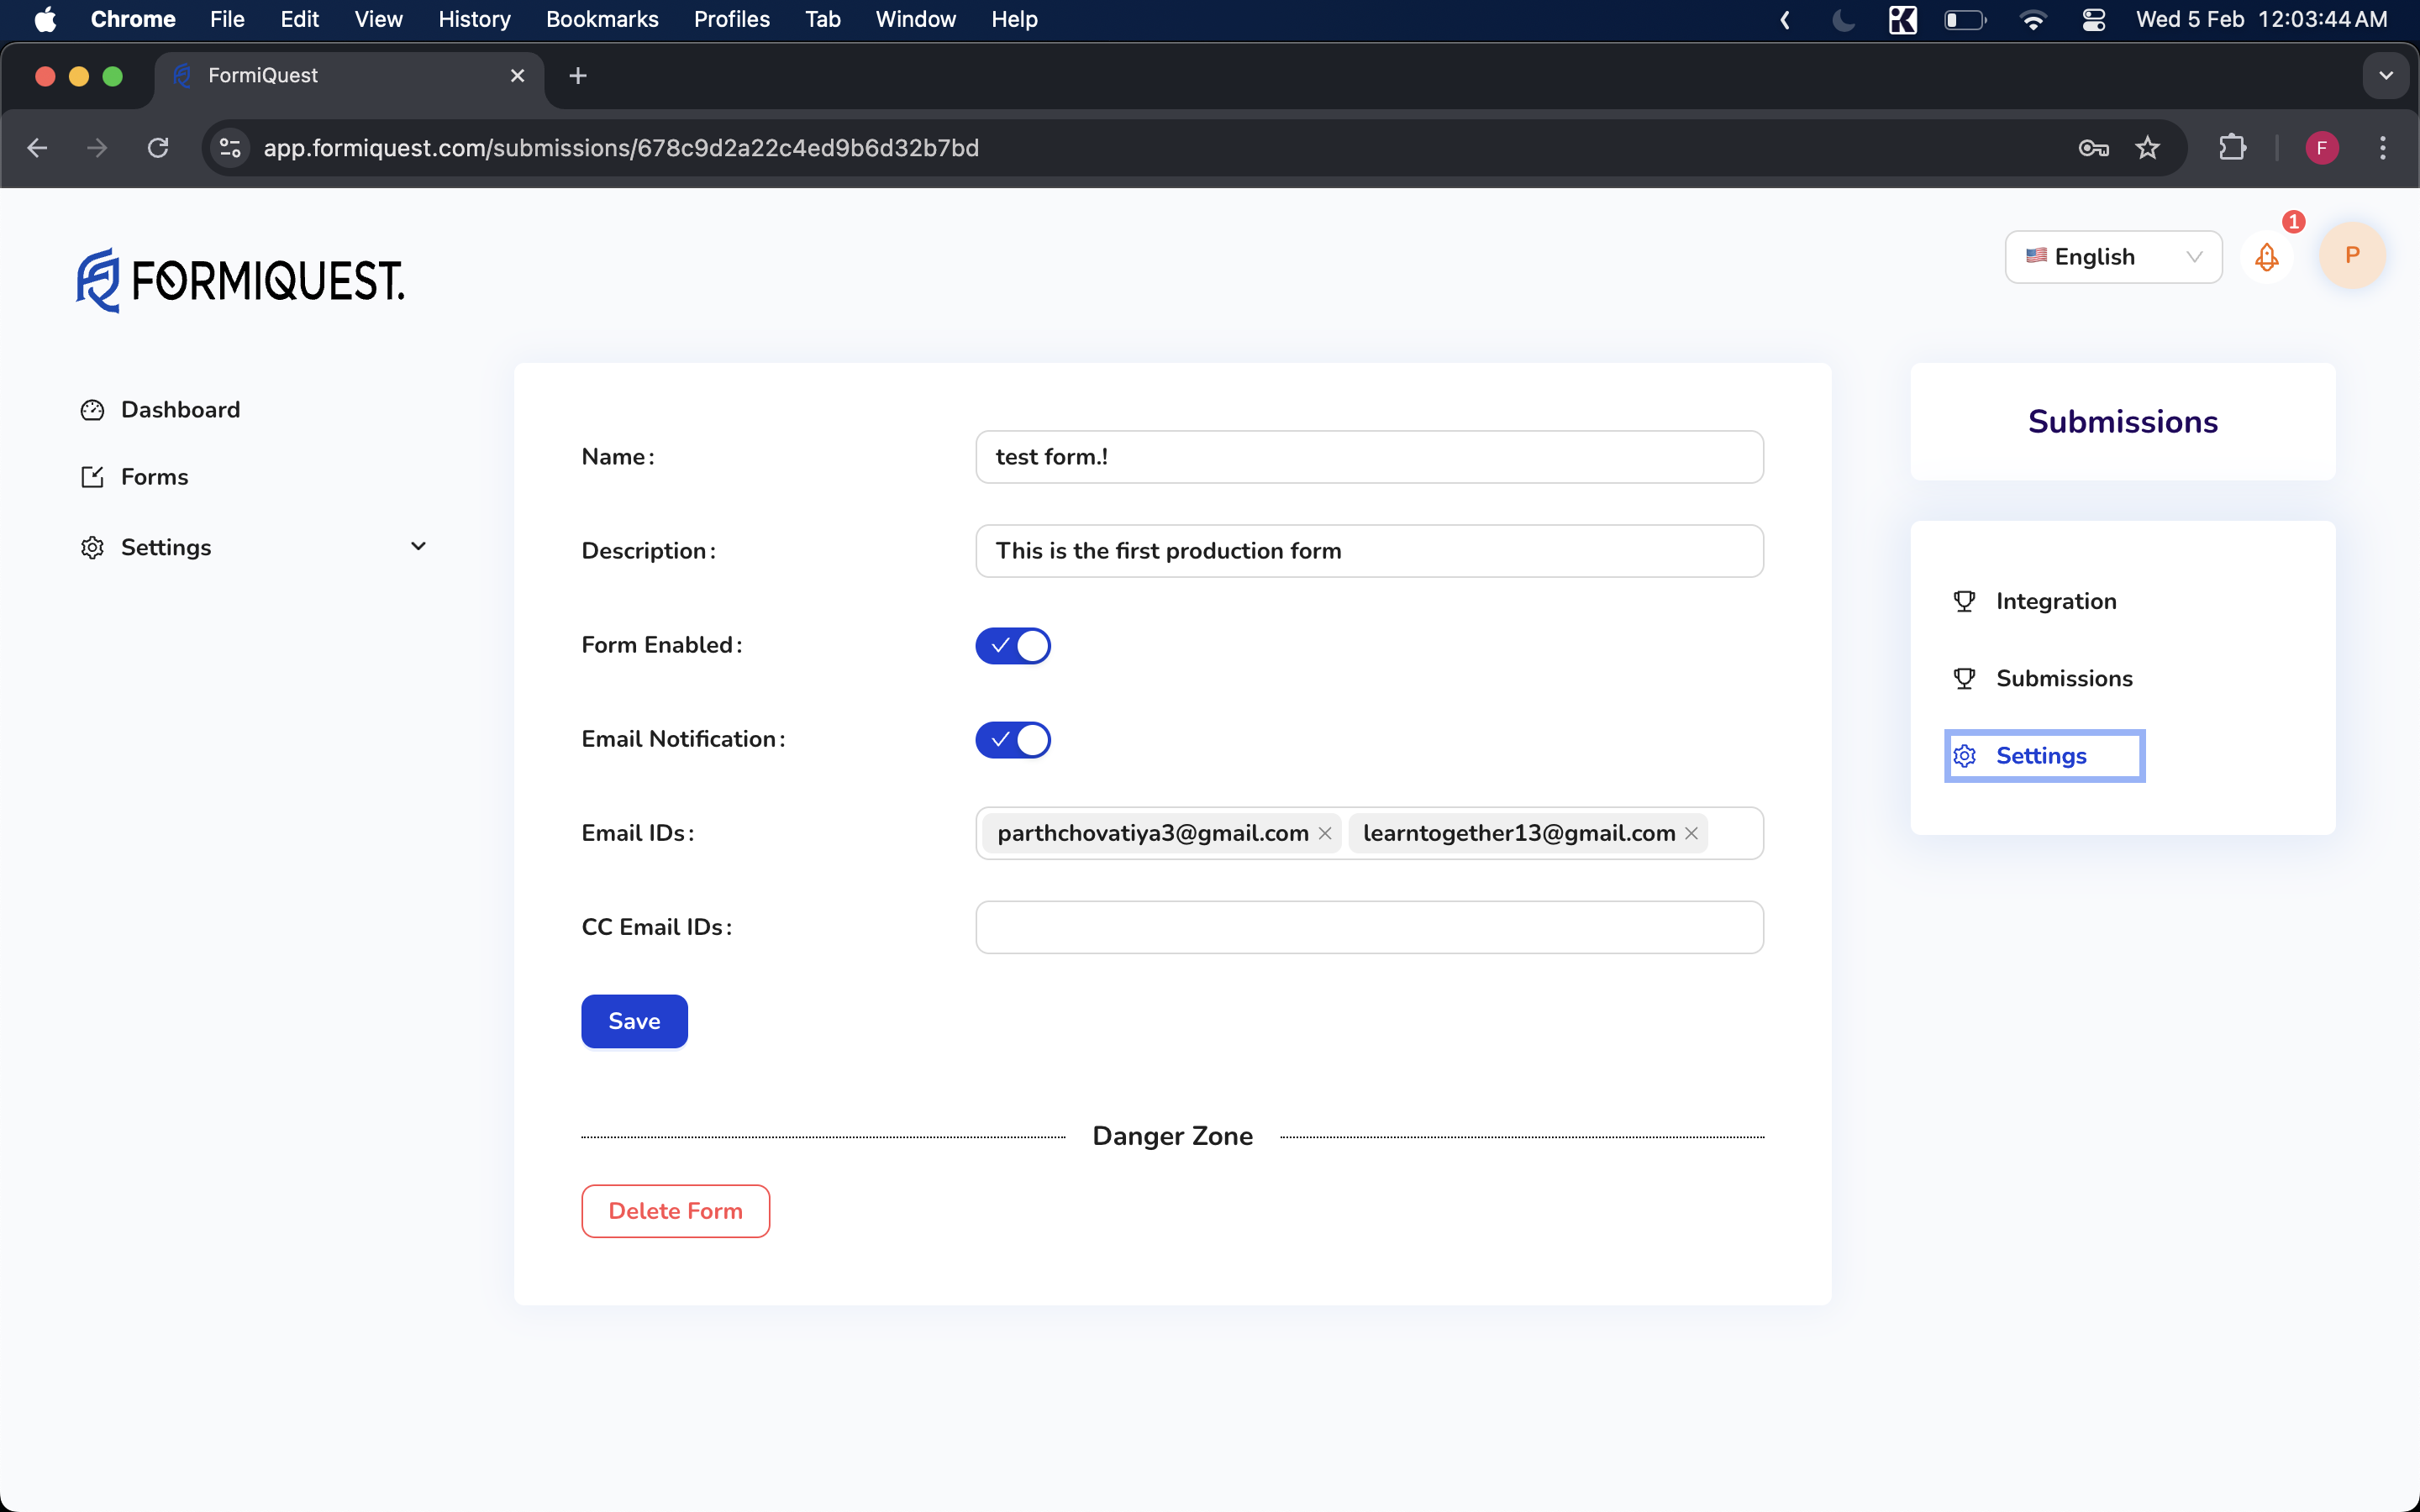Viewport: 2420px width, 1512px height.
Task: Click the K app icon in menu bar
Action: tap(1903, 19)
